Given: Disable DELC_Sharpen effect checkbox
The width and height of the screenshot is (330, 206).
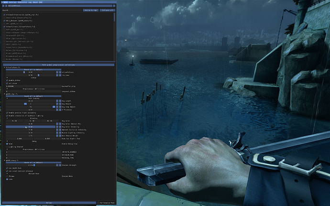Looking at the screenshot, I should click(x=4, y=21).
